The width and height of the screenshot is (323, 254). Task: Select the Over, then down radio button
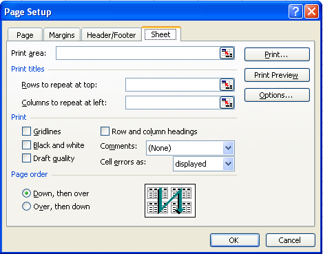(26, 207)
